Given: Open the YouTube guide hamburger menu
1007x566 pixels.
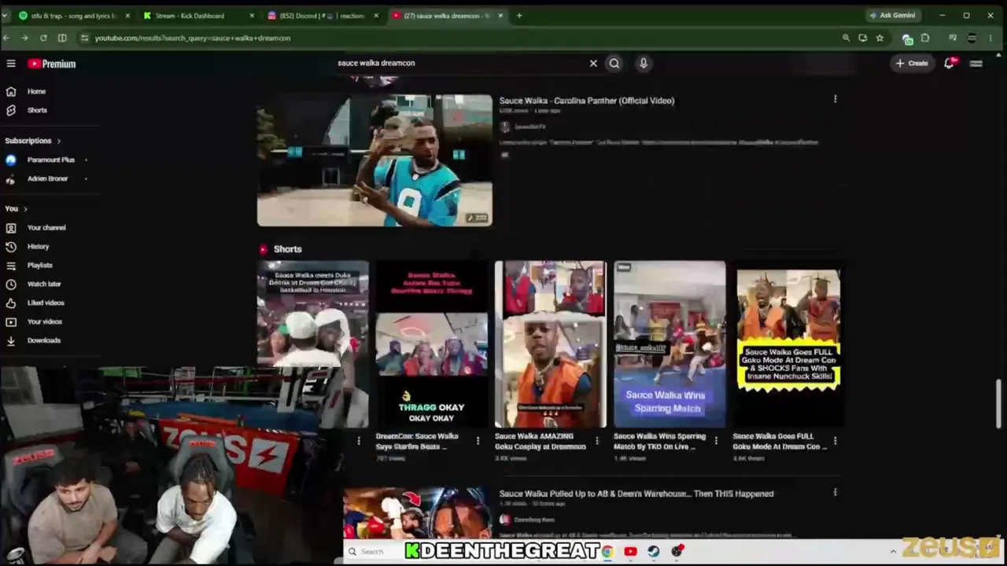Looking at the screenshot, I should (x=11, y=64).
